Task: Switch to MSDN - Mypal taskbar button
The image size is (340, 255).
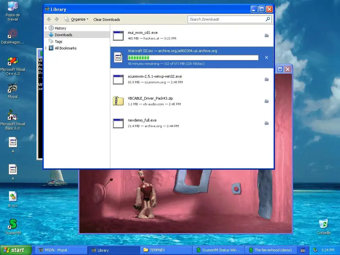Action: tap(61, 250)
